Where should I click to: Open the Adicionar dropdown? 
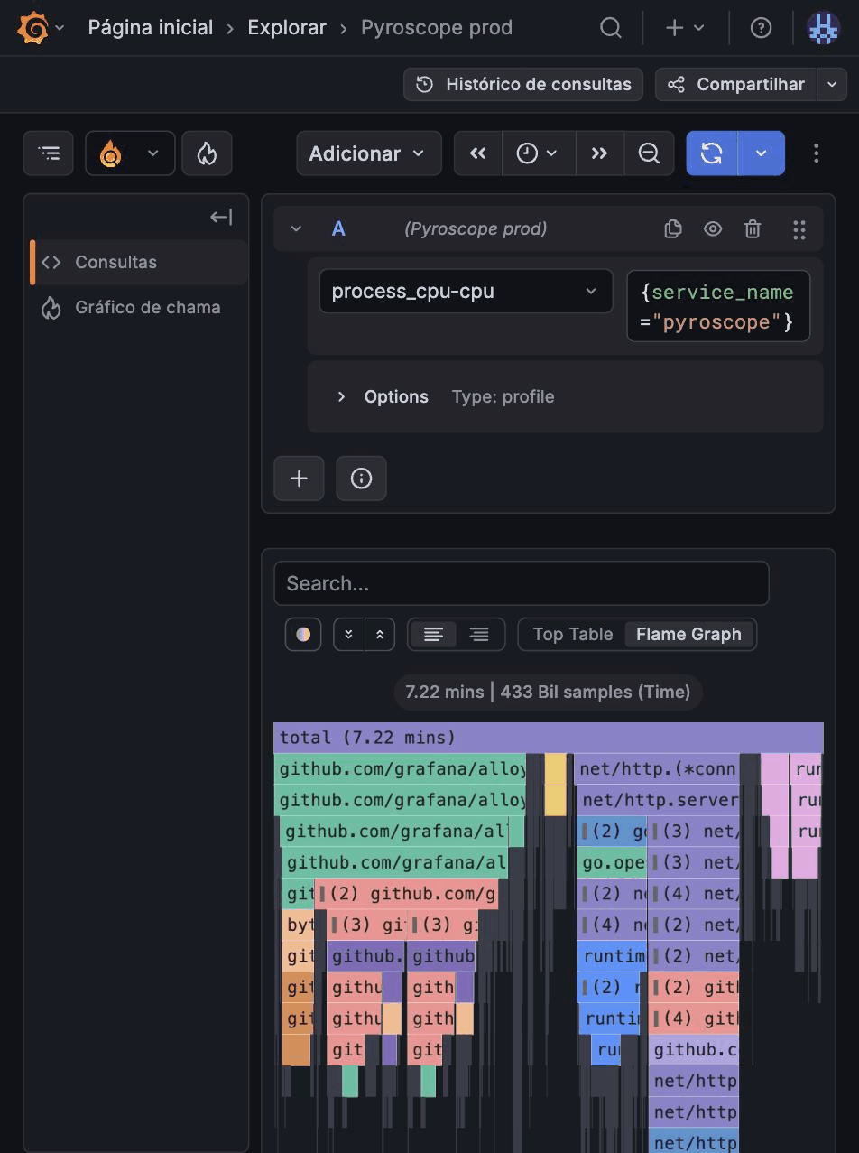coord(368,153)
